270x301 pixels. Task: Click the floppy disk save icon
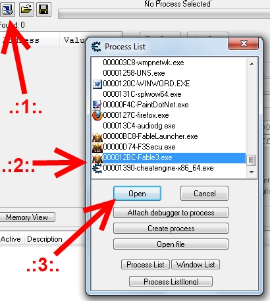click(x=43, y=9)
